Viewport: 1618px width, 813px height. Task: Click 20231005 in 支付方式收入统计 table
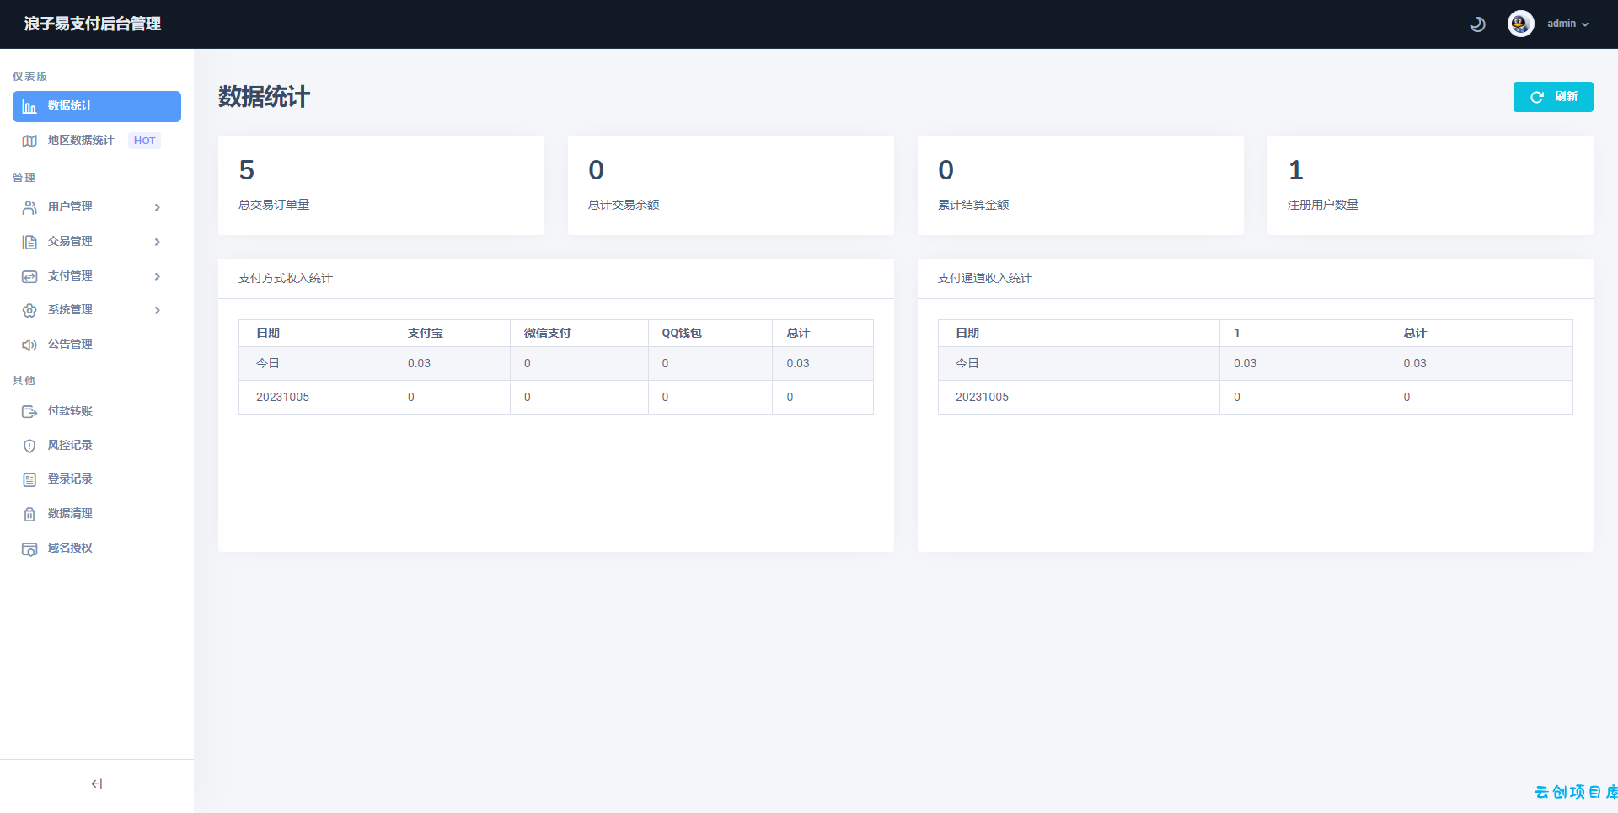282,397
